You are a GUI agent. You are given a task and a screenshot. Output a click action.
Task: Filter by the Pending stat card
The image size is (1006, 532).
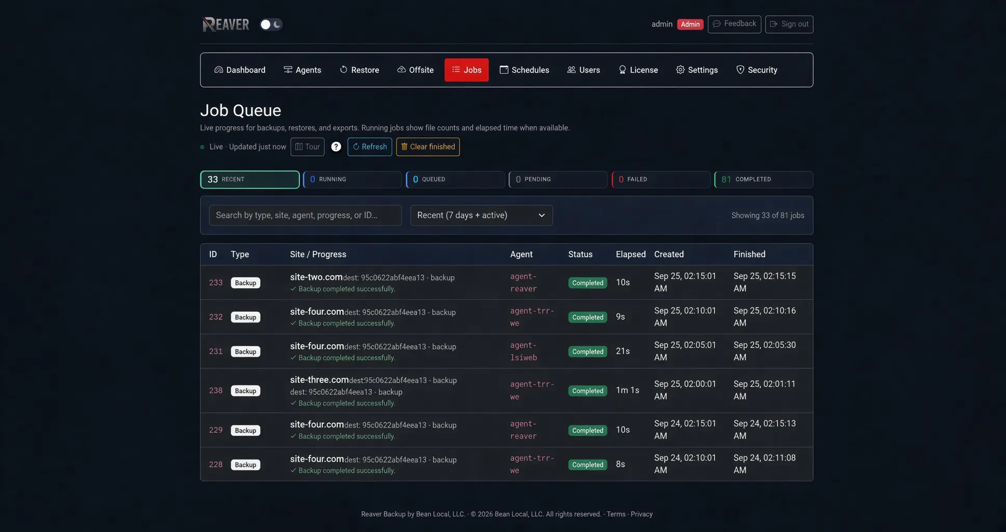558,180
